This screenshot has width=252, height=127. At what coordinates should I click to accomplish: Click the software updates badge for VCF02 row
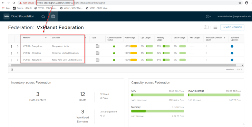[x=232, y=53]
